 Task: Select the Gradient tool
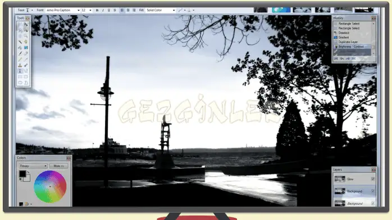pyautogui.click(x=26, y=48)
